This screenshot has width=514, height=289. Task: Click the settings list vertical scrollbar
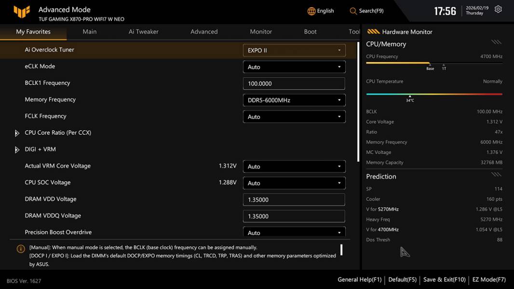[358, 101]
